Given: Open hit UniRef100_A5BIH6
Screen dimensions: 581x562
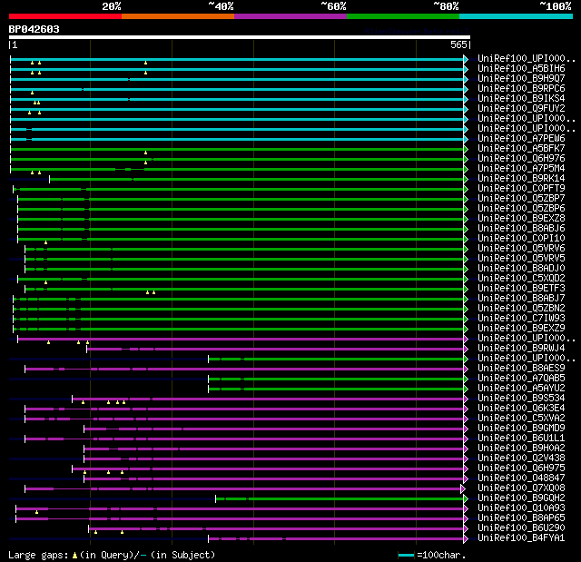Looking at the screenshot, I should click(x=521, y=68).
